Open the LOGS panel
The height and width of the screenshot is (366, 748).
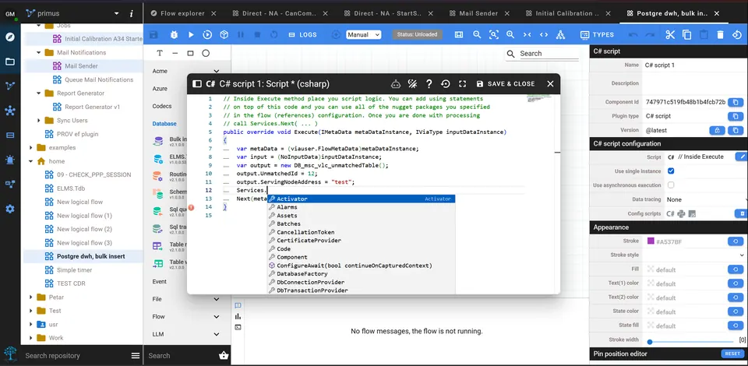pos(302,34)
